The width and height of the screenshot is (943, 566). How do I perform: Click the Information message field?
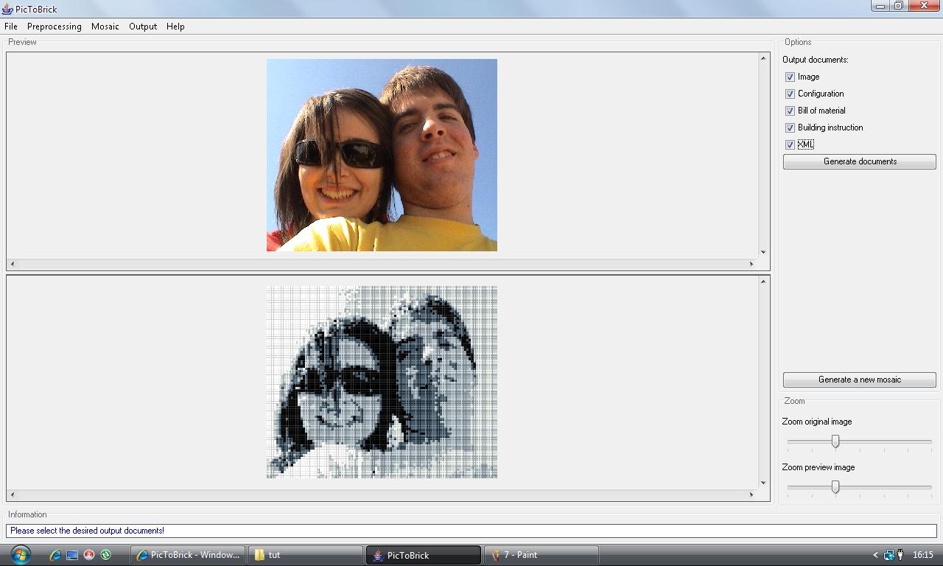click(471, 531)
